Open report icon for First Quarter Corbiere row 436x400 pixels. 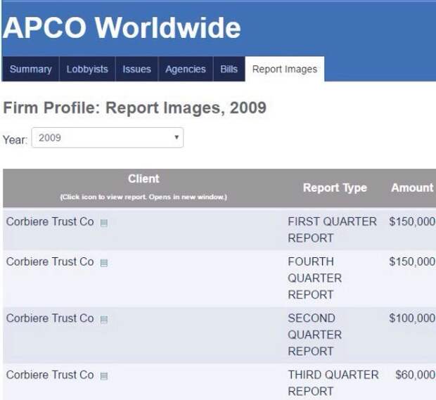click(103, 223)
